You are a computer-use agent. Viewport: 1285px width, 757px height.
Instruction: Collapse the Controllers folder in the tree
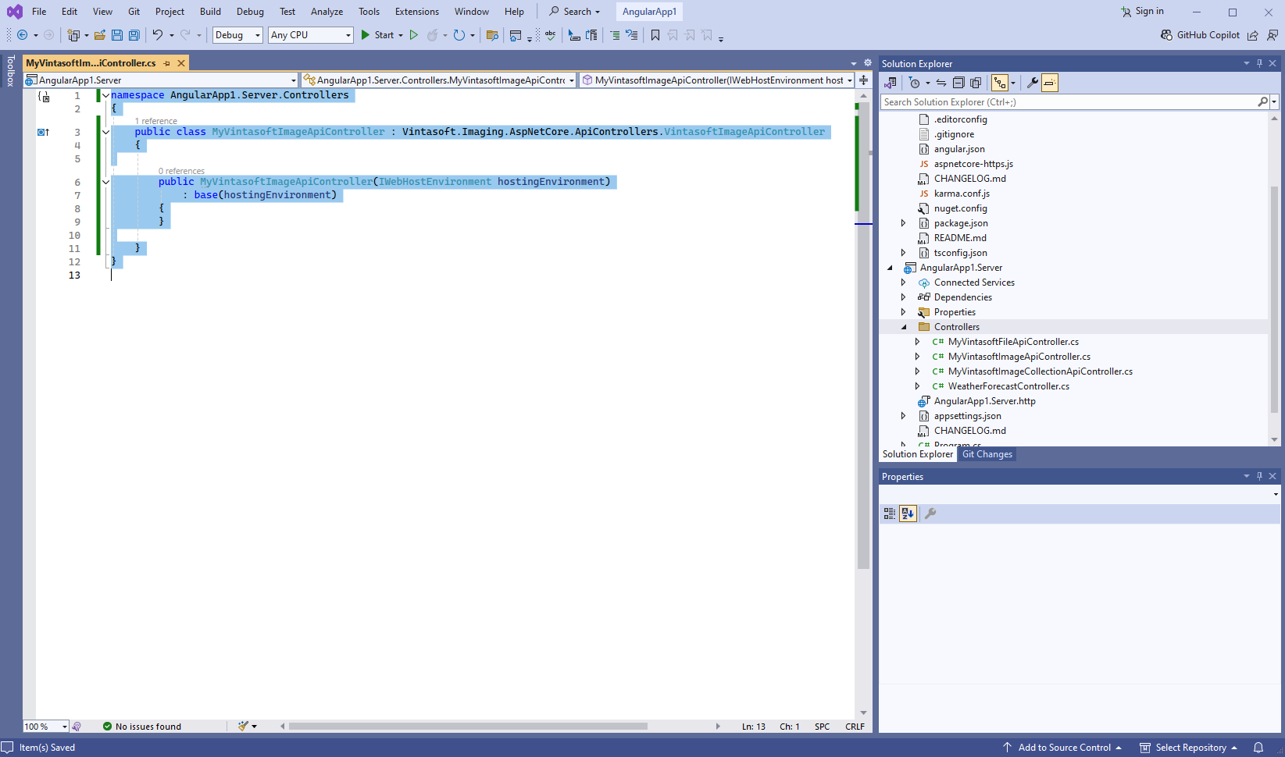tap(904, 327)
